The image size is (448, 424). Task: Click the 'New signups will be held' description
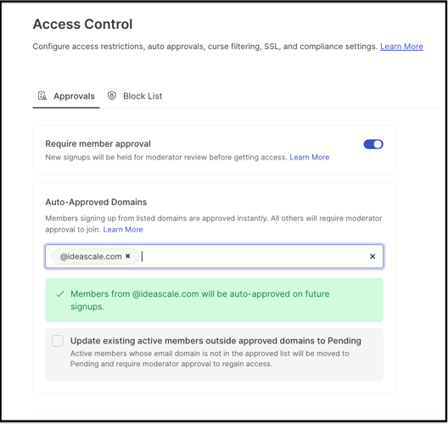tap(166, 158)
